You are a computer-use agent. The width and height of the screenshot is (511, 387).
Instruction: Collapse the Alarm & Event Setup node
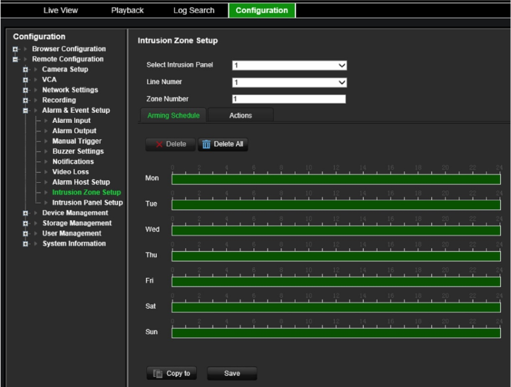(x=26, y=110)
